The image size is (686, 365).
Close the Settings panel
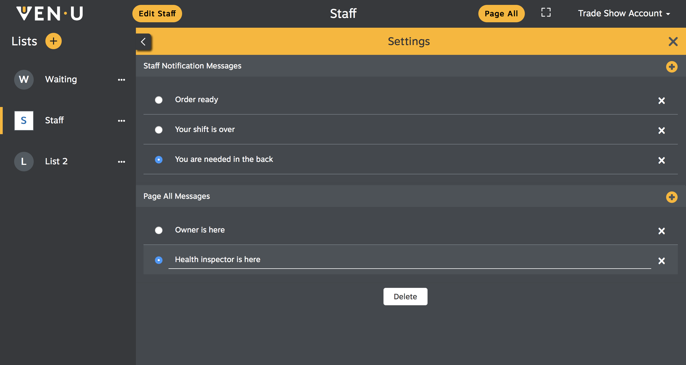click(x=673, y=42)
